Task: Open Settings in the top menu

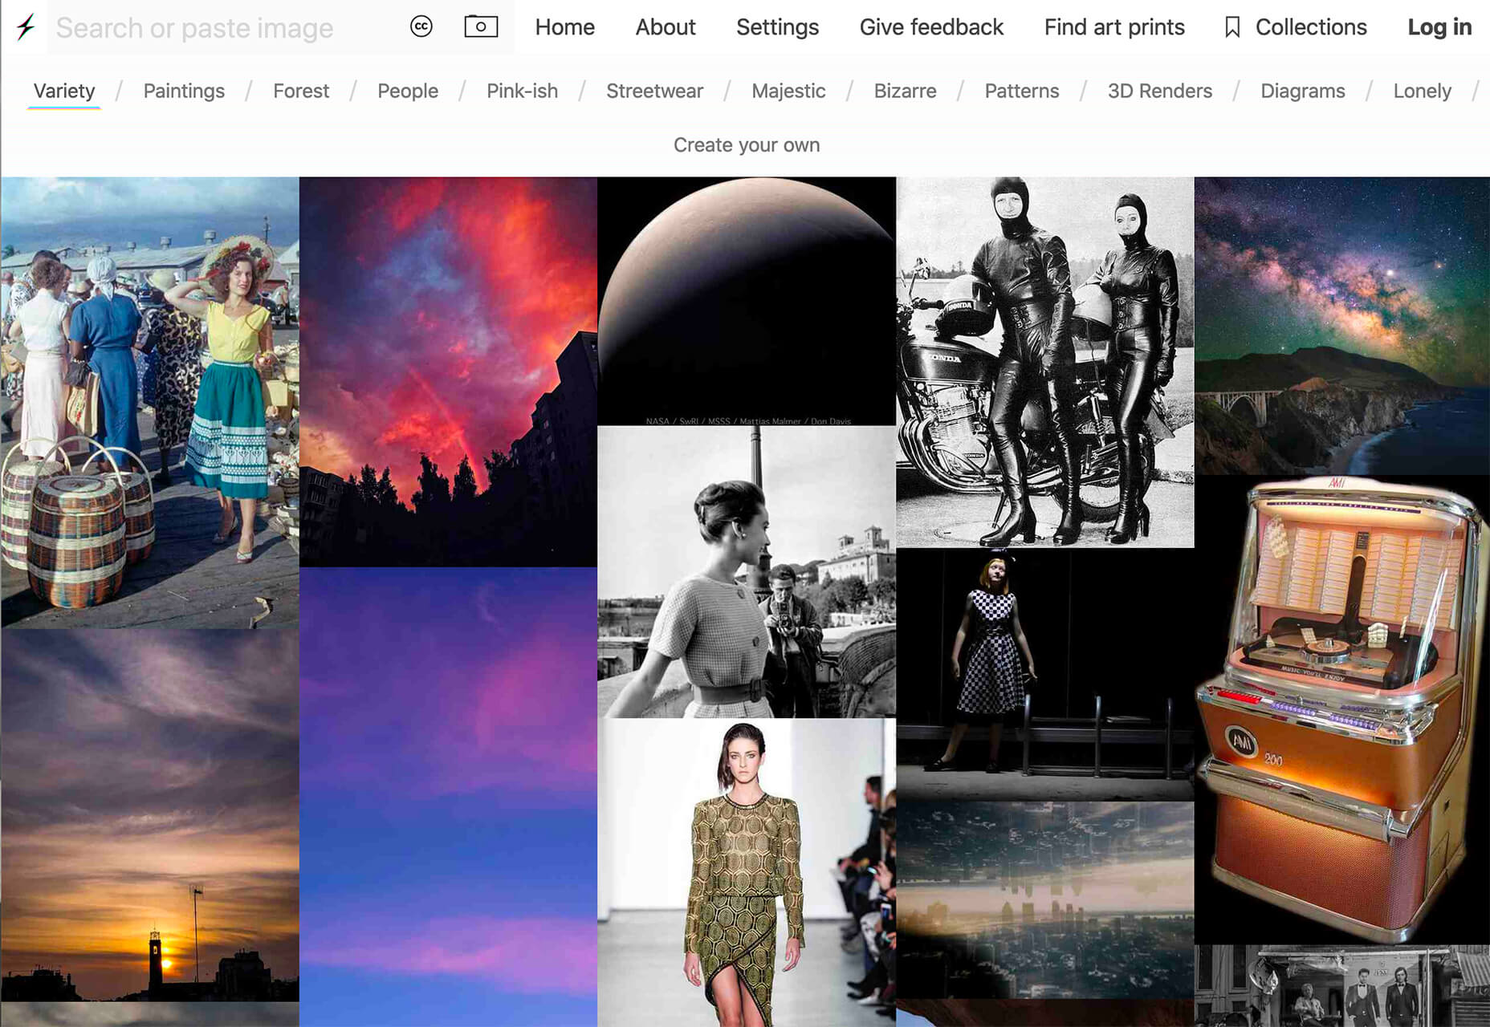Action: tap(777, 27)
